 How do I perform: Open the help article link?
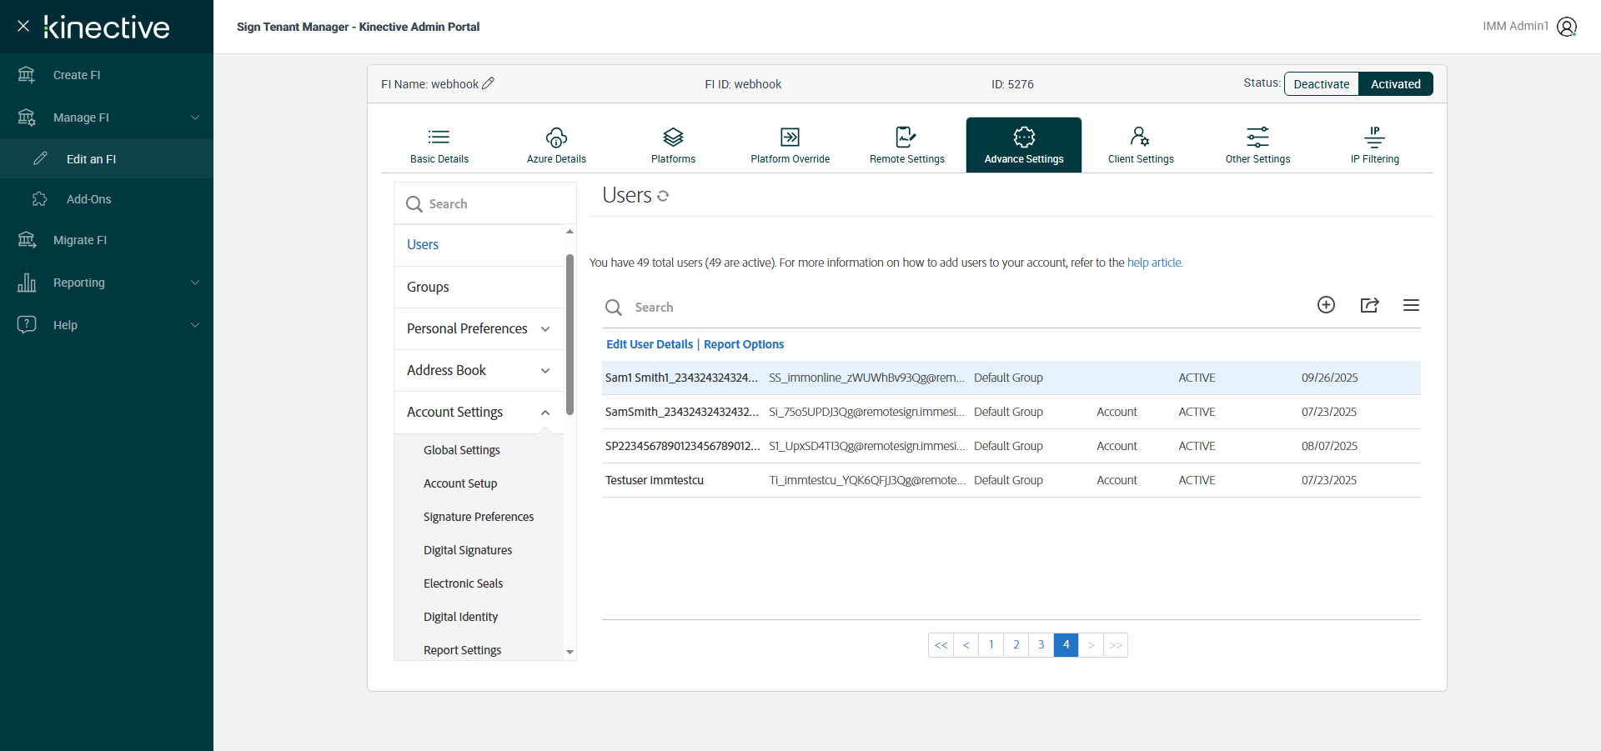click(1154, 263)
